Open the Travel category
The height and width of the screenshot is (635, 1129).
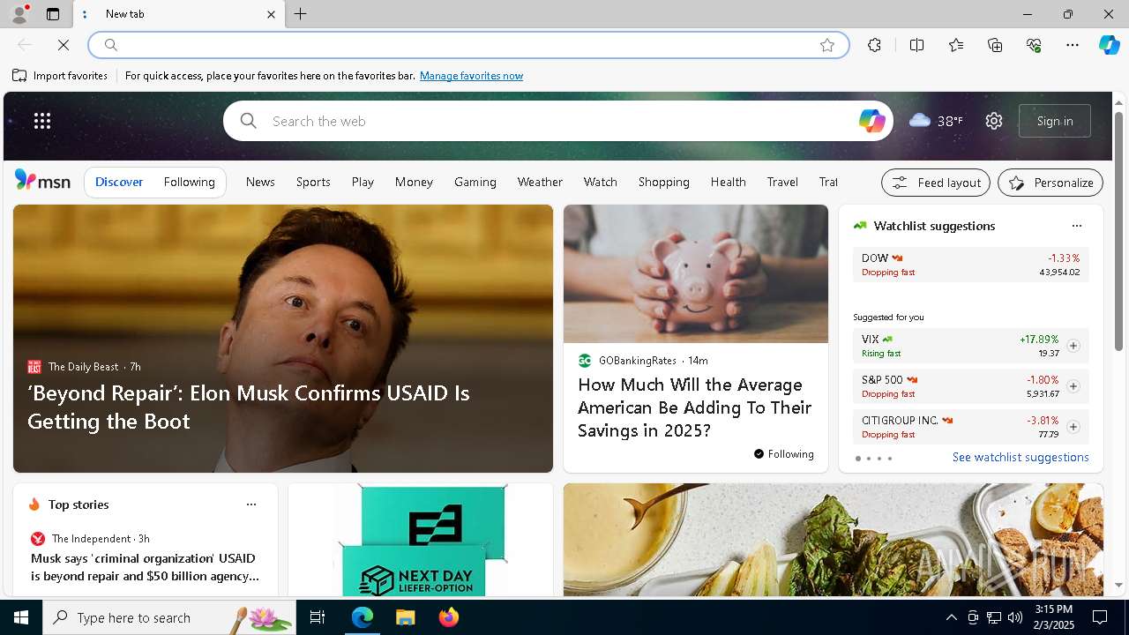782,182
